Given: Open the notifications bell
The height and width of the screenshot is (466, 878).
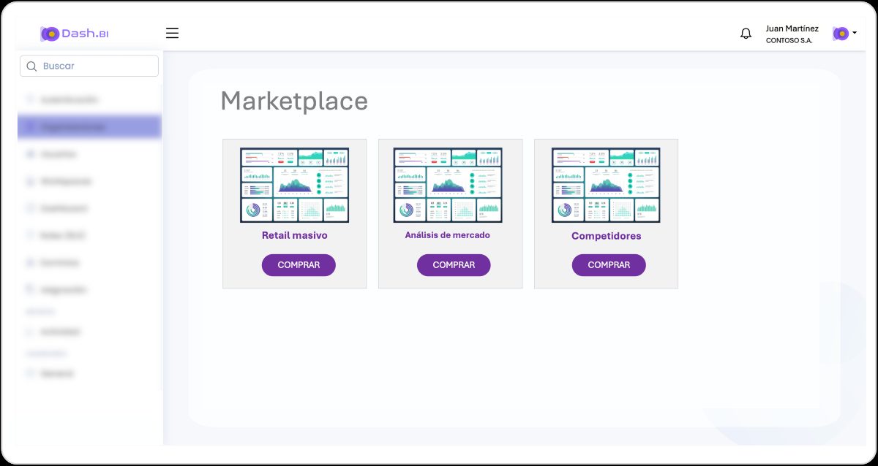Looking at the screenshot, I should pos(746,34).
